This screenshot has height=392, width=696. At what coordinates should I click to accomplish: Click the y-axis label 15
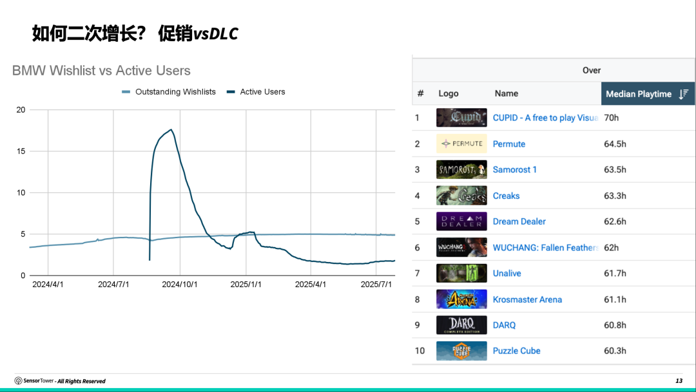(21, 151)
